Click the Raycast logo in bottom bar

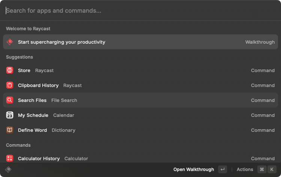[x=8, y=169]
